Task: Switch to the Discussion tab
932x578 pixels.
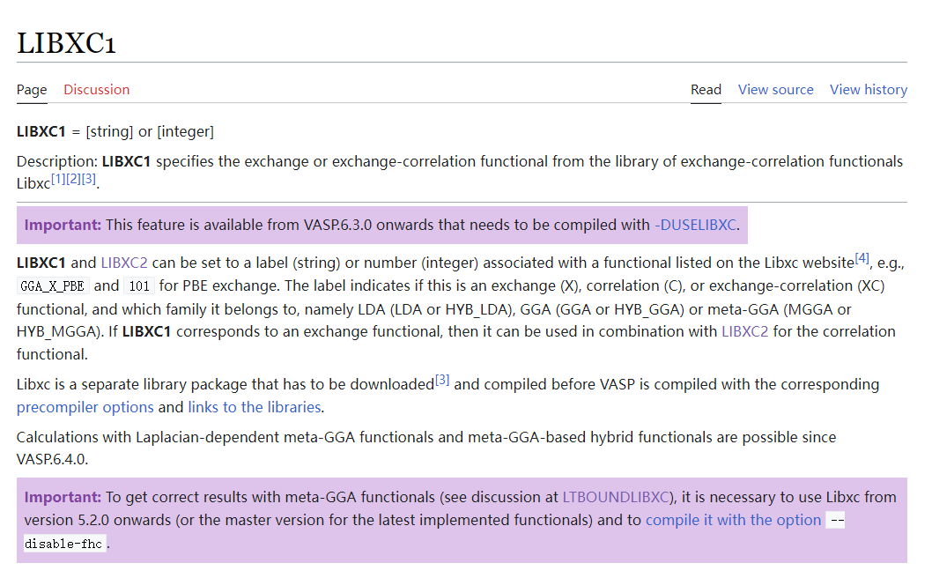Action: 96,90
